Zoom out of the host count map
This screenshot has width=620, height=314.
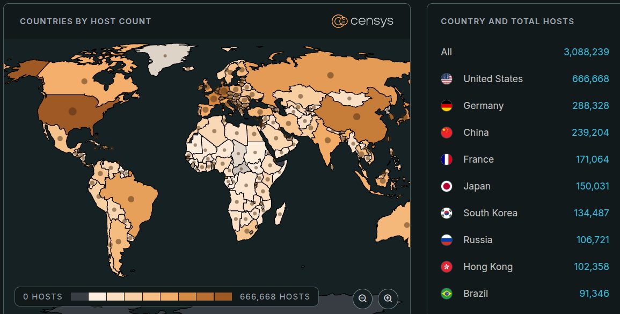pyautogui.click(x=362, y=298)
